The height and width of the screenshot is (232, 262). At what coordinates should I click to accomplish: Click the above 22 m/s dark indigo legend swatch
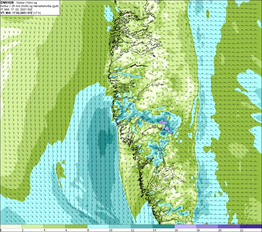[x=251, y=226]
